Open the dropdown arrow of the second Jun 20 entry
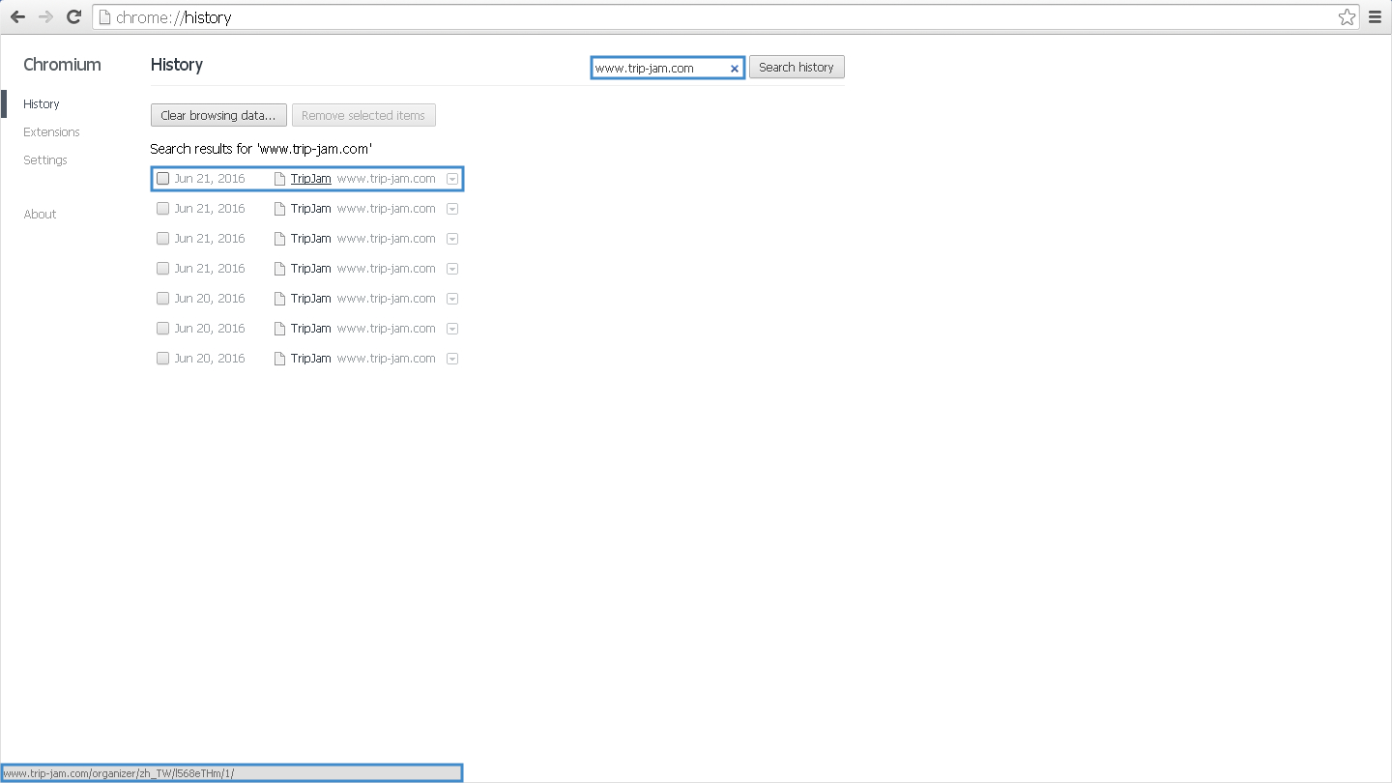Viewport: 1392px width, 783px height. pos(452,329)
